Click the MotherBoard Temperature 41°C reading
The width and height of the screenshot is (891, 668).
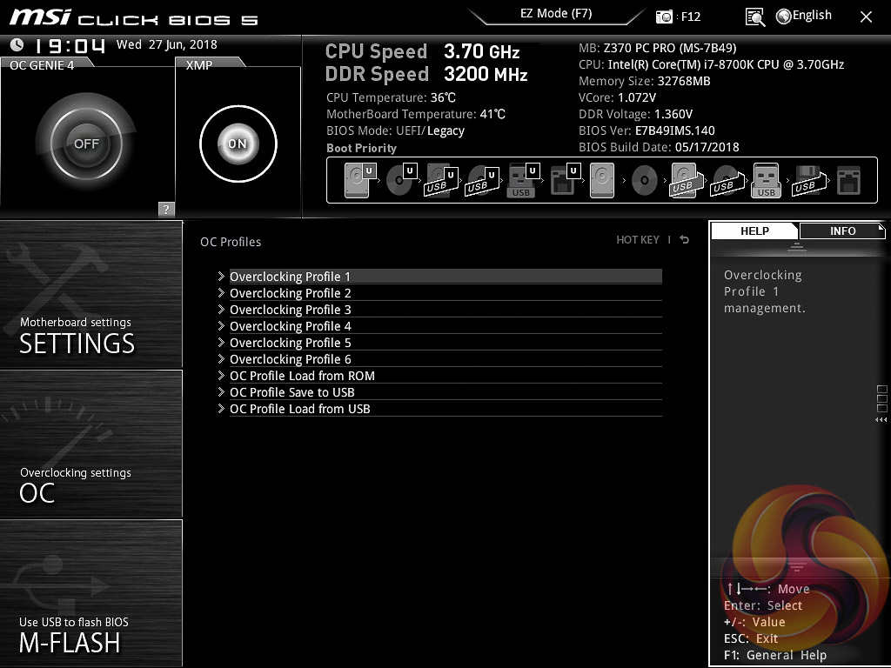(416, 114)
